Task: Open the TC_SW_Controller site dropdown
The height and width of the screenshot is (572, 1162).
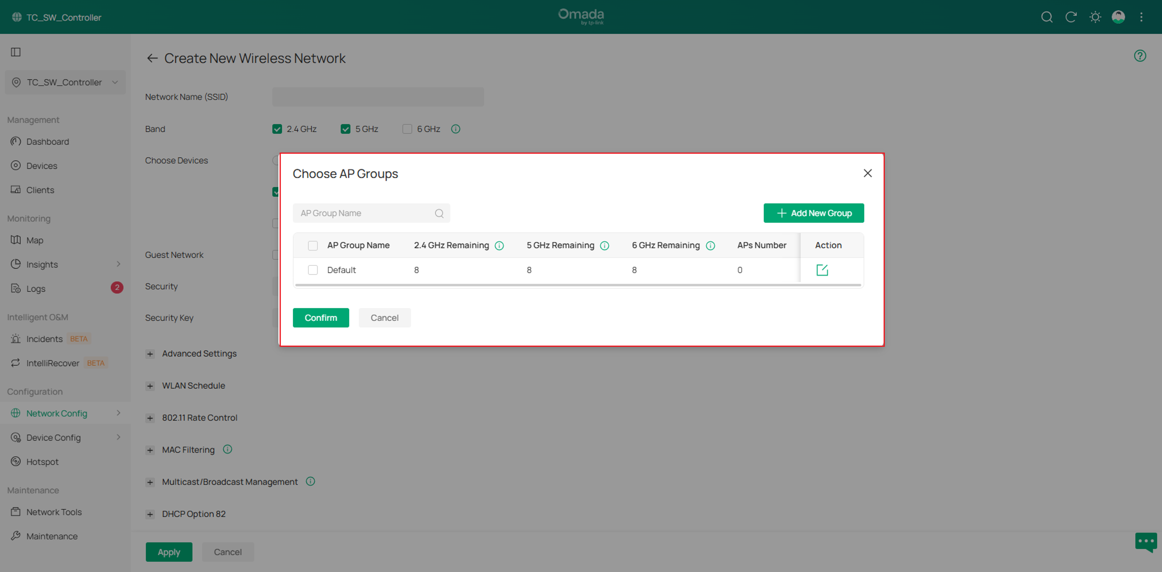Action: [x=65, y=82]
